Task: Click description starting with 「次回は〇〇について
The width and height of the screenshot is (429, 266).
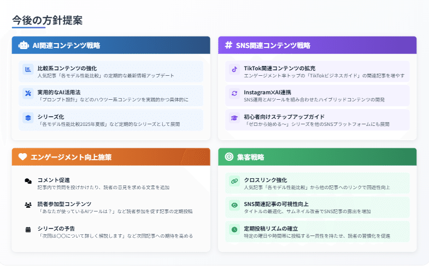Action: [115, 236]
